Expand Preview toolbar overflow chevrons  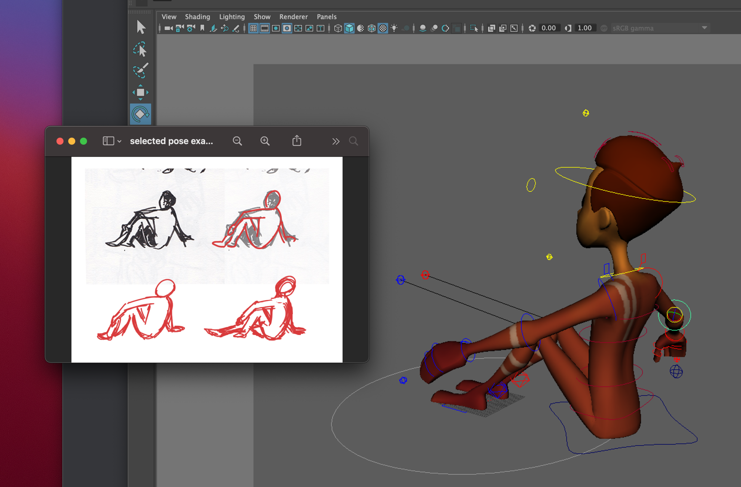(336, 141)
